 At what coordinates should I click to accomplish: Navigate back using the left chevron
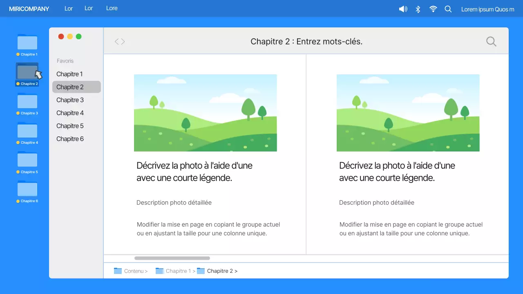tap(117, 41)
